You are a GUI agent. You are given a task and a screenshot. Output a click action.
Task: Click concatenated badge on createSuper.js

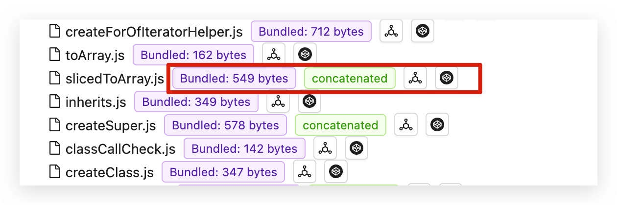point(340,125)
